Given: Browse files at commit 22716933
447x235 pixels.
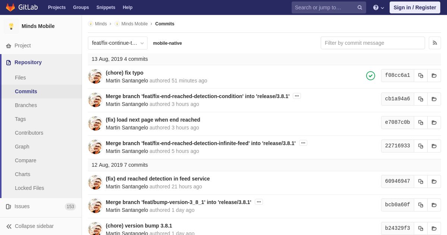Looking at the screenshot, I should pos(434,146).
